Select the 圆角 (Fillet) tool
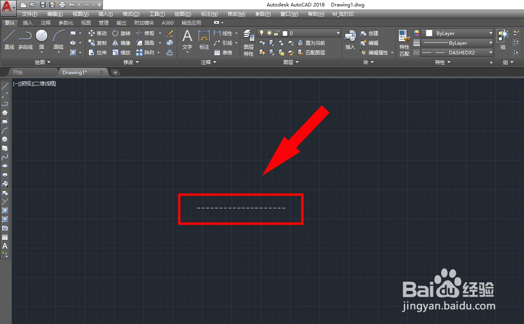 click(145, 43)
